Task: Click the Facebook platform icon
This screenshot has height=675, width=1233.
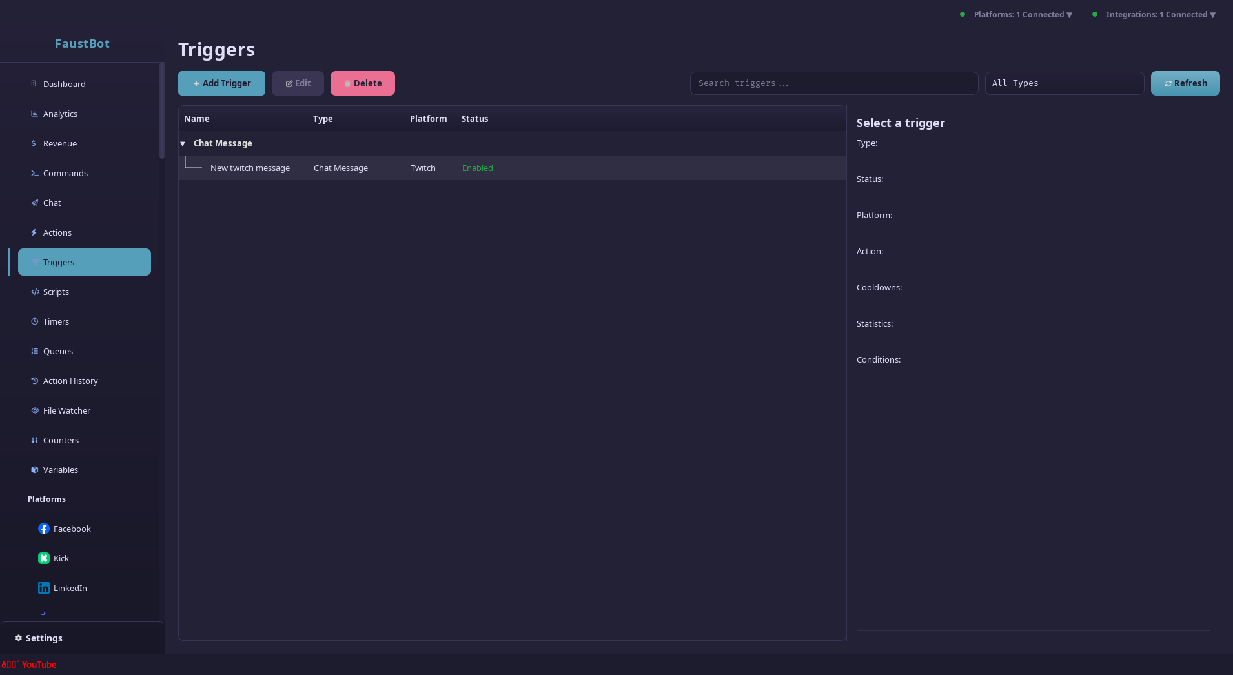Action: (x=43, y=528)
